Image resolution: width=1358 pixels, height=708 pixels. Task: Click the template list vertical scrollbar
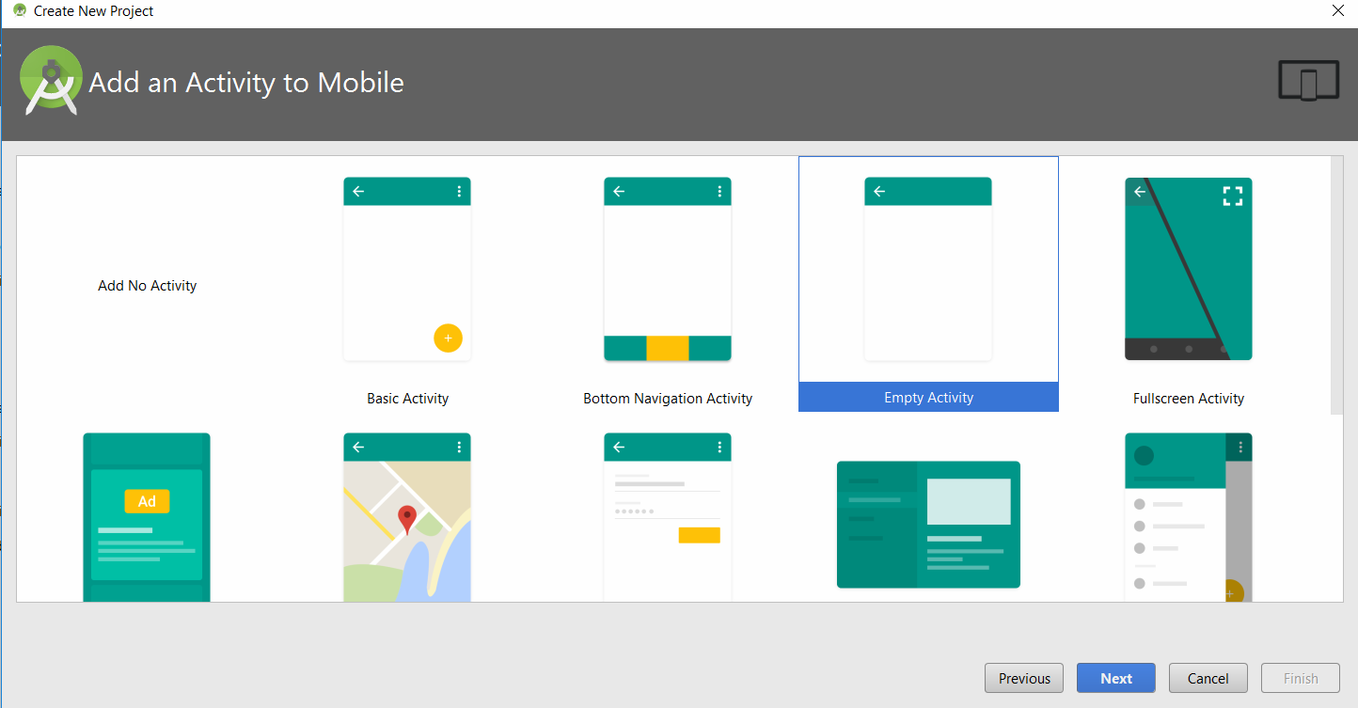coord(1337,285)
